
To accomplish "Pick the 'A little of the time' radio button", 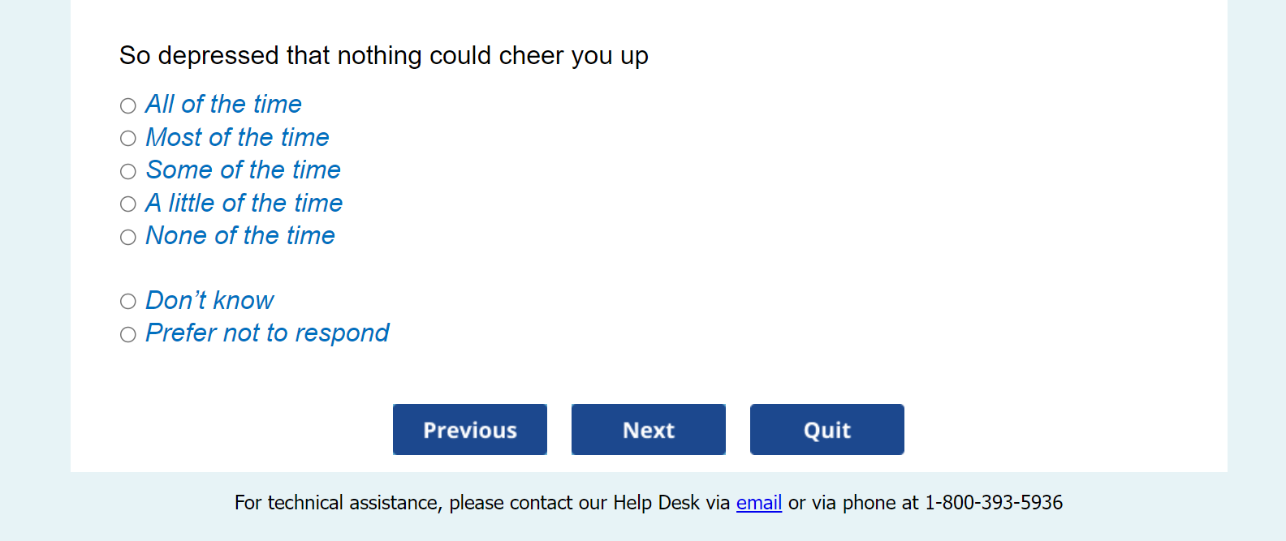I will click(x=128, y=204).
